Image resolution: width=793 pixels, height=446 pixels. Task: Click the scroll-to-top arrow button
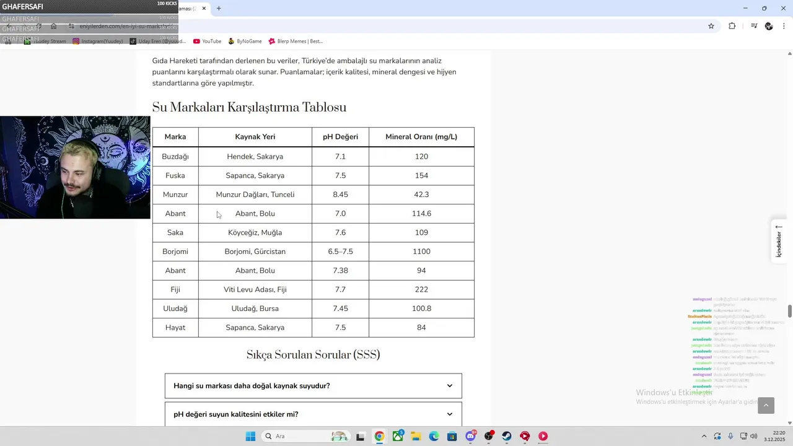(766, 405)
